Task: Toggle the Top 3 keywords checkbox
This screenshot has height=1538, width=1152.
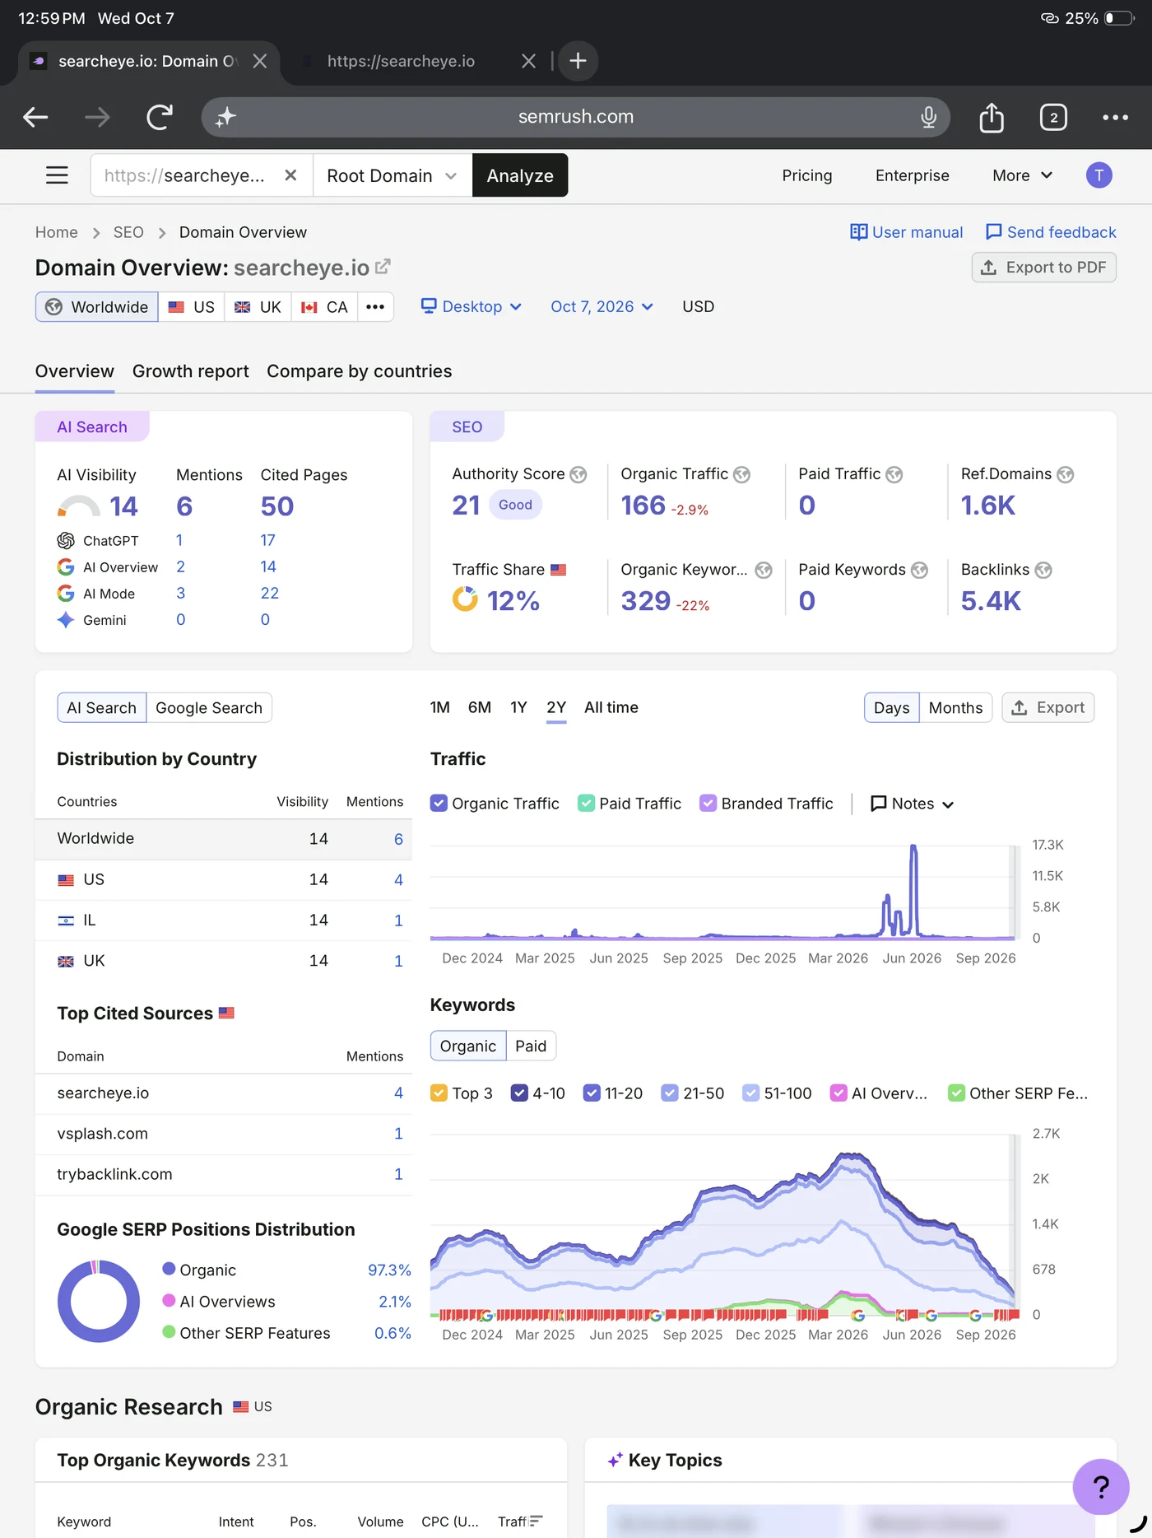Action: [439, 1093]
